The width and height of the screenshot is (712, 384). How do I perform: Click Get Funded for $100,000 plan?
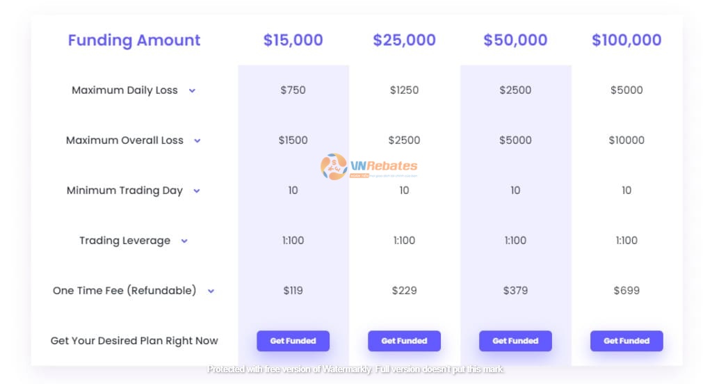[626, 341]
